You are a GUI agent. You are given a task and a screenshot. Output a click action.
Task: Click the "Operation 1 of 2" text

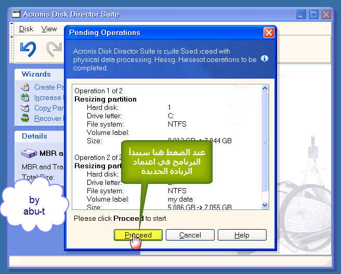point(98,91)
